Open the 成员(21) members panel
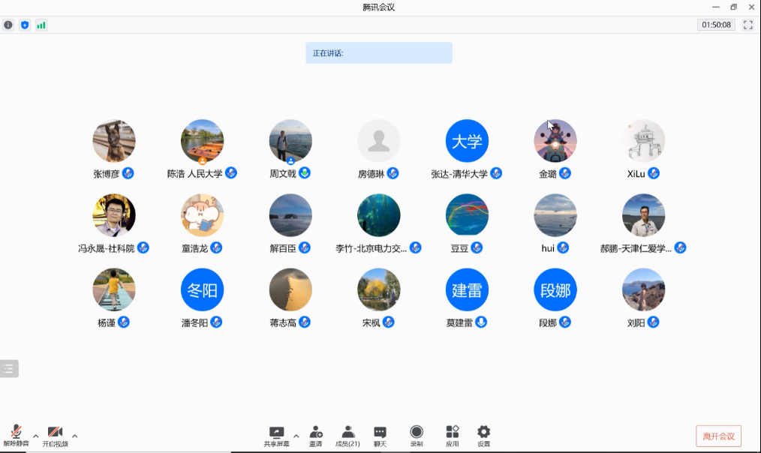761x453 pixels. 347,435
